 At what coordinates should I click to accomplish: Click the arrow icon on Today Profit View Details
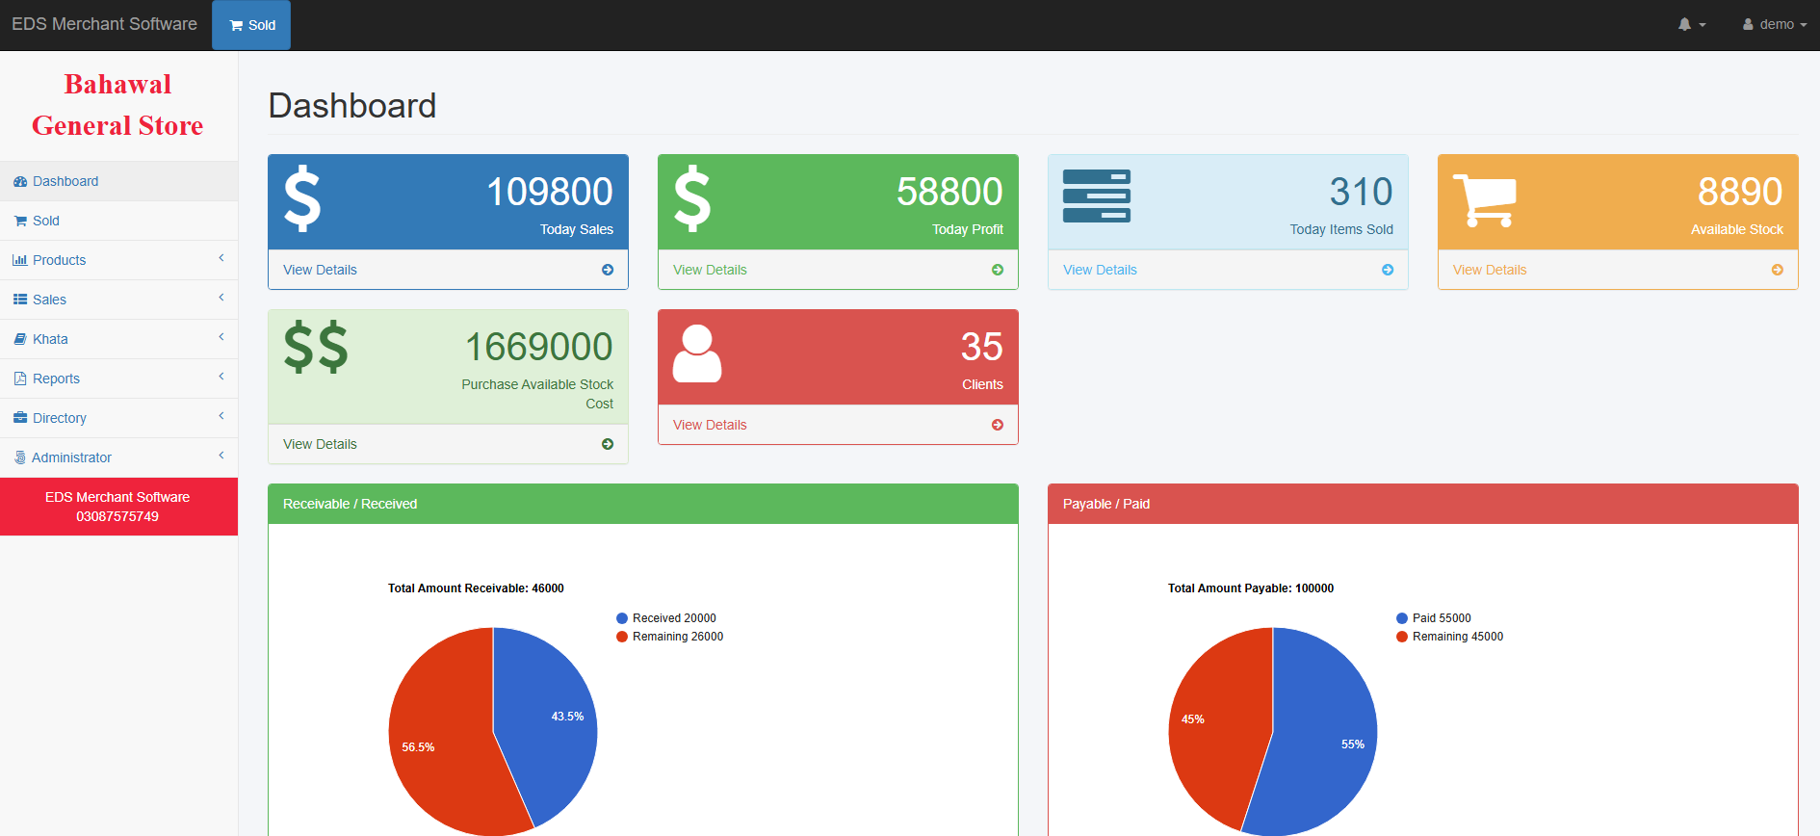click(998, 270)
